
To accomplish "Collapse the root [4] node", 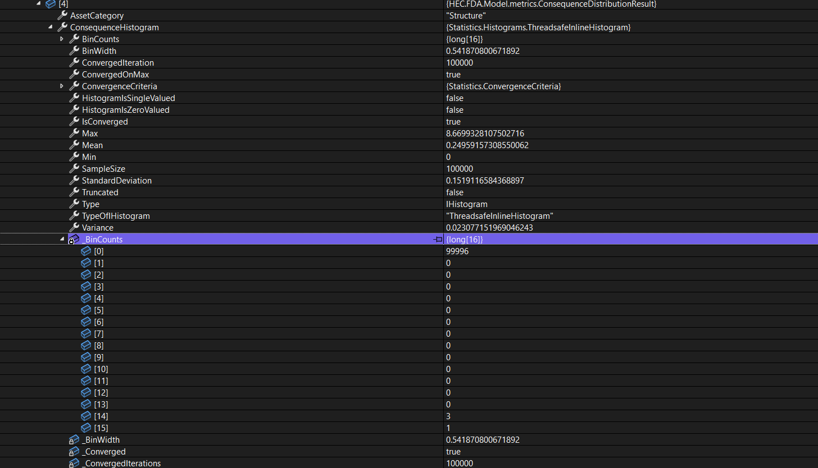I will point(38,4).
